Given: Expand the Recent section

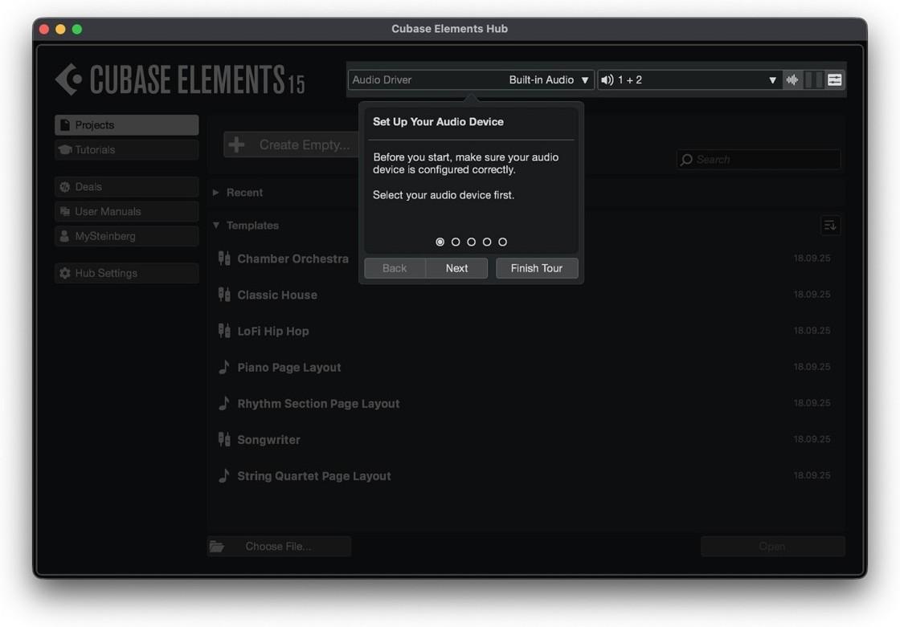Looking at the screenshot, I should (x=239, y=192).
